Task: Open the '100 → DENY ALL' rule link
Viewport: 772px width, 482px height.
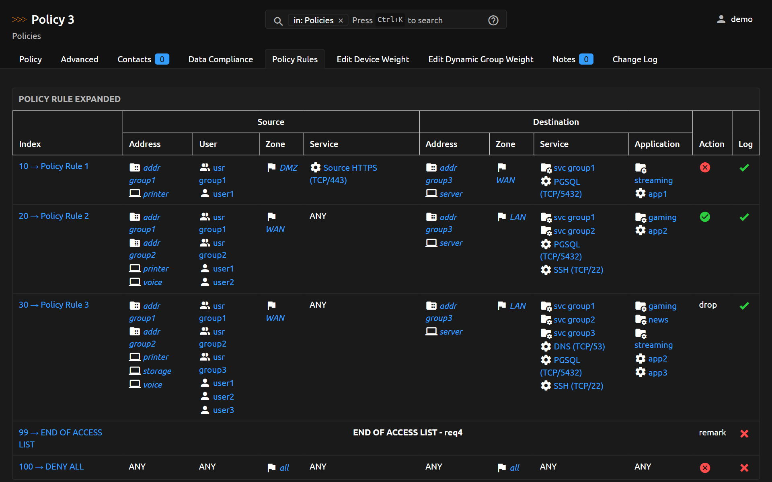Action: pos(51,467)
